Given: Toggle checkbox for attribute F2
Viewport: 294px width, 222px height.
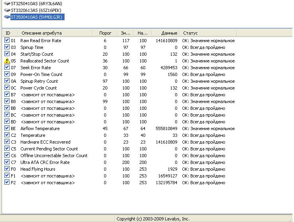Looking at the screenshot, I should [7, 182].
